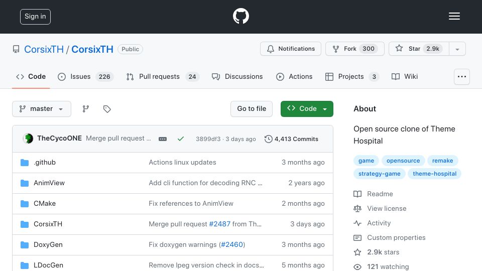The height and width of the screenshot is (271, 482).
Task: Click the Issues count badge 226
Action: tap(104, 76)
